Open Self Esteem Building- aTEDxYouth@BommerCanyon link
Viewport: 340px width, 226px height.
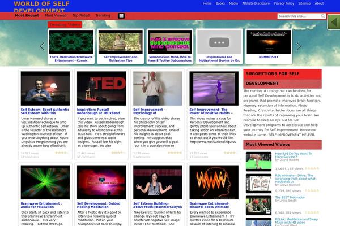coord(158,205)
